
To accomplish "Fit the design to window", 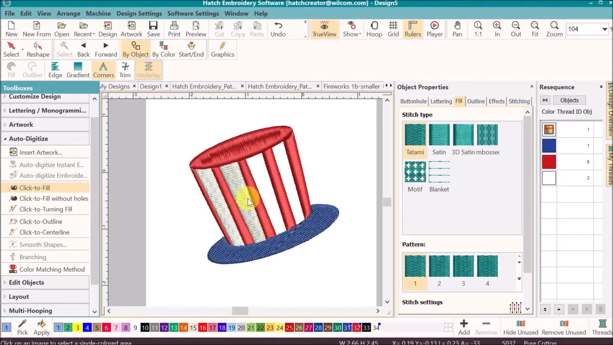I will click(535, 29).
